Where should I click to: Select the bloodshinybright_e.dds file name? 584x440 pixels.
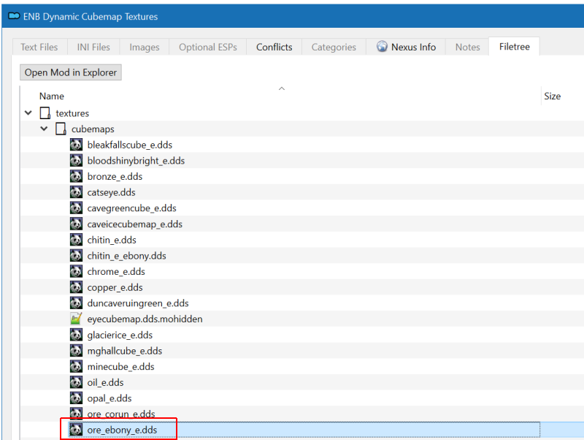[x=136, y=161]
